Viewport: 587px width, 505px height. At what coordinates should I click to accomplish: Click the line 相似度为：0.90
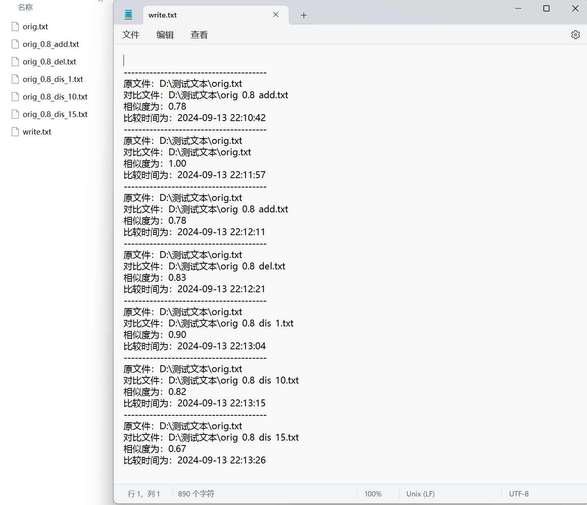pyautogui.click(x=155, y=335)
